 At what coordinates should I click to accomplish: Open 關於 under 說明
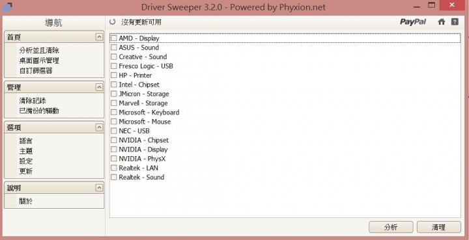[x=25, y=201]
